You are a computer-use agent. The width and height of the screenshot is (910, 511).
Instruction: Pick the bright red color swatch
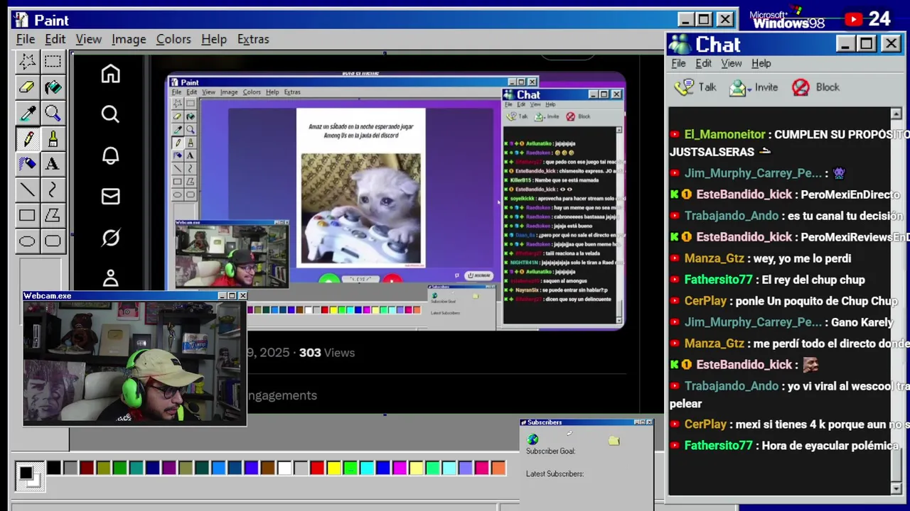(x=317, y=468)
